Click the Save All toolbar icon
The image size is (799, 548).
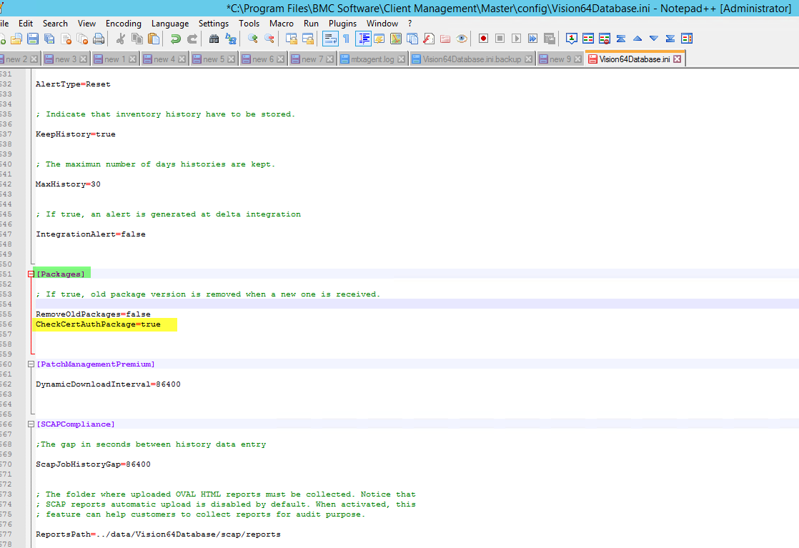click(49, 39)
